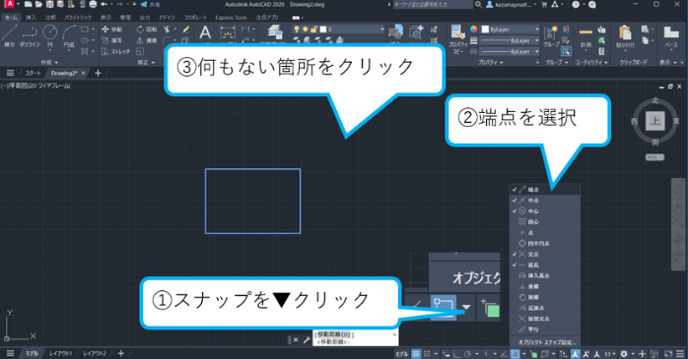Image resolution: width=688 pixels, height=359 pixels.
Task: Expand the ユーティリティ utilities panel
Action: [591, 62]
